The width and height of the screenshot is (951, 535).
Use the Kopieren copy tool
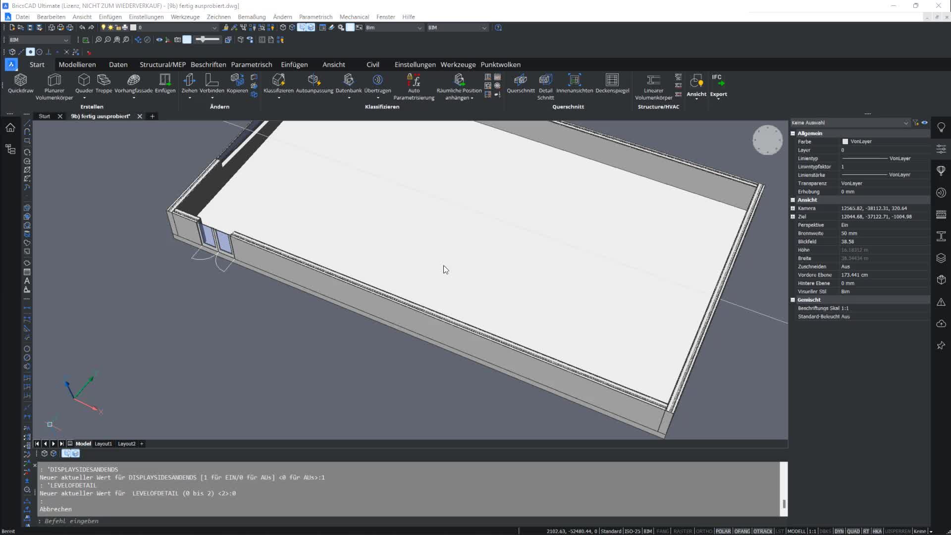point(237,83)
